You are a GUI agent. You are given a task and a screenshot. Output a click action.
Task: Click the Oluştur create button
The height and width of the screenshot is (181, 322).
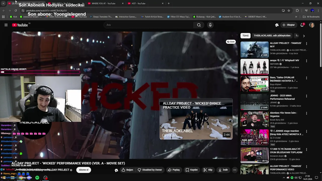click(x=288, y=25)
